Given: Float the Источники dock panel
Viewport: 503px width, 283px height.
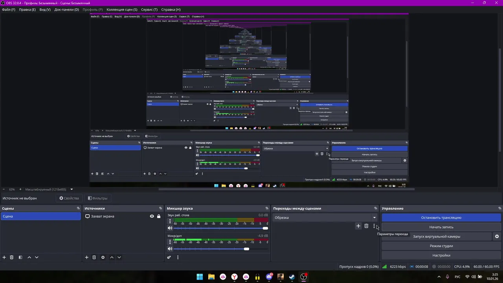Looking at the screenshot, I should point(160,208).
